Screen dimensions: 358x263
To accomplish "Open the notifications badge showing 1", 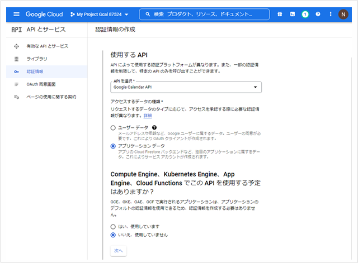I will tap(305, 15).
